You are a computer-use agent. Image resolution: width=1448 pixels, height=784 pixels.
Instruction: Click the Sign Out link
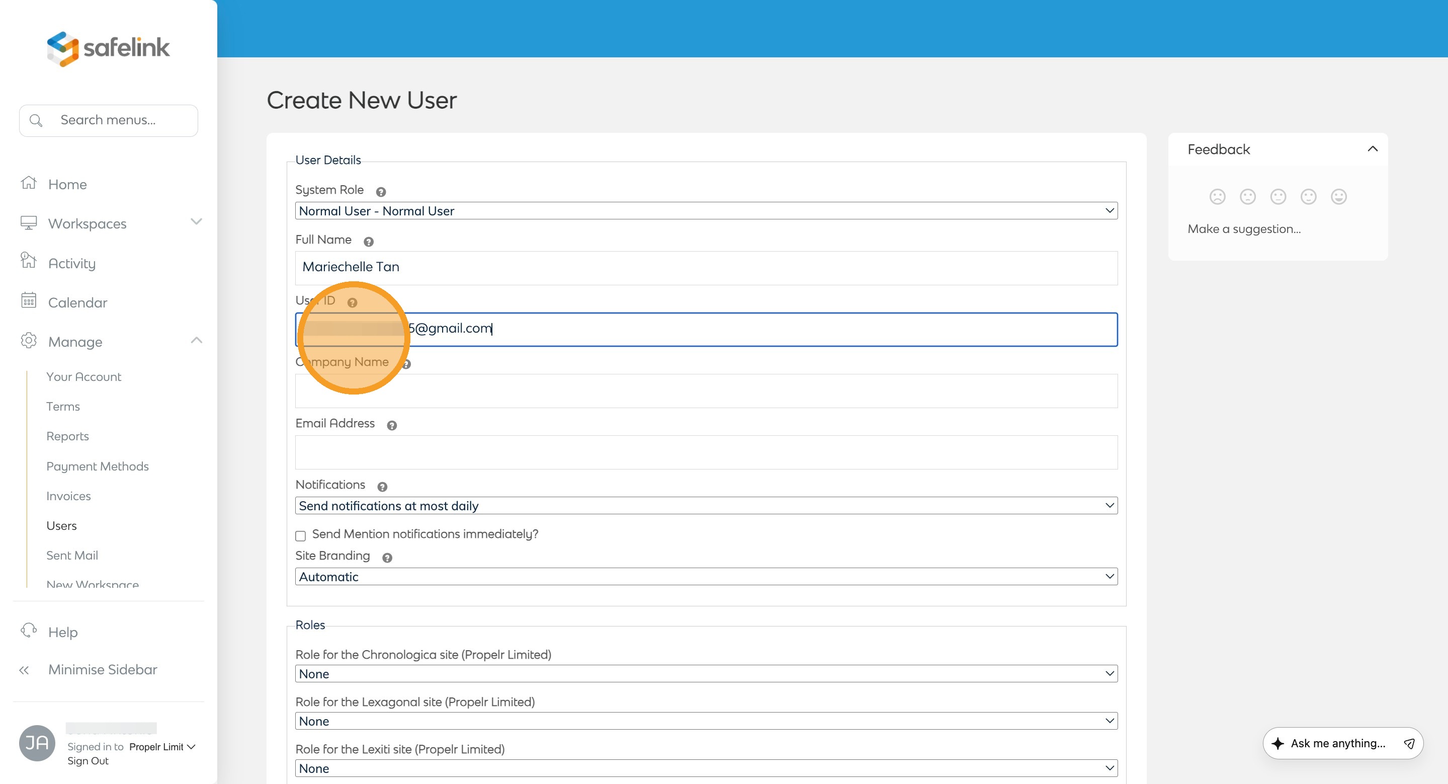tap(88, 761)
